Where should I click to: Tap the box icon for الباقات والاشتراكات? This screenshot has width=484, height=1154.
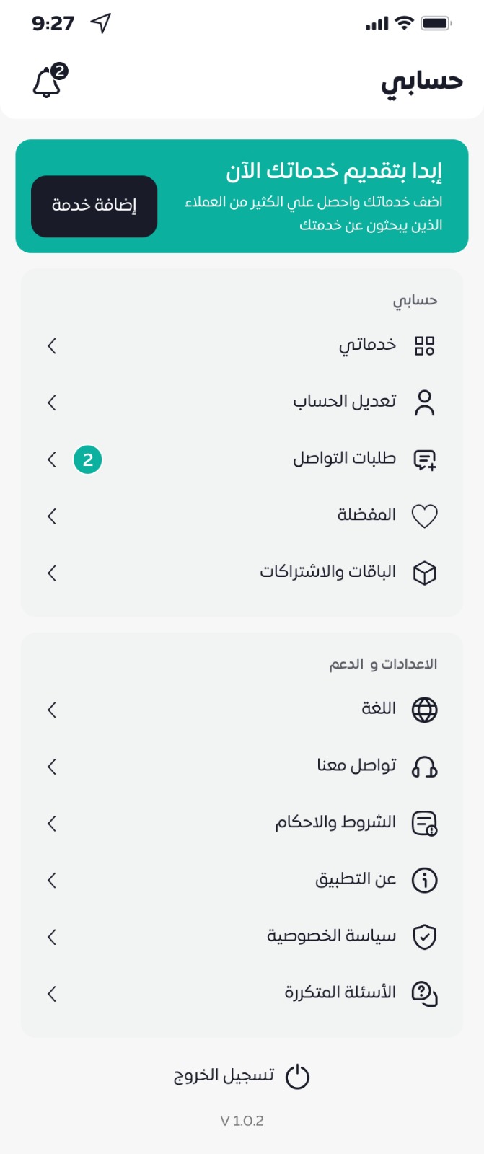click(x=424, y=573)
